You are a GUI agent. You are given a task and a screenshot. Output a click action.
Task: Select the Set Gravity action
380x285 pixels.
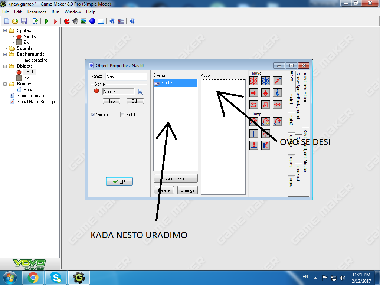tap(278, 93)
